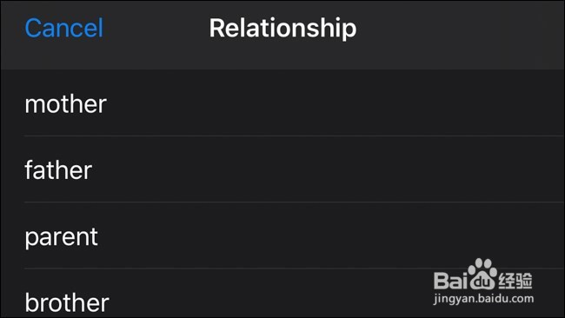This screenshot has width=565, height=318.
Task: Click the header bar right of Relationship
Action: [461, 35]
